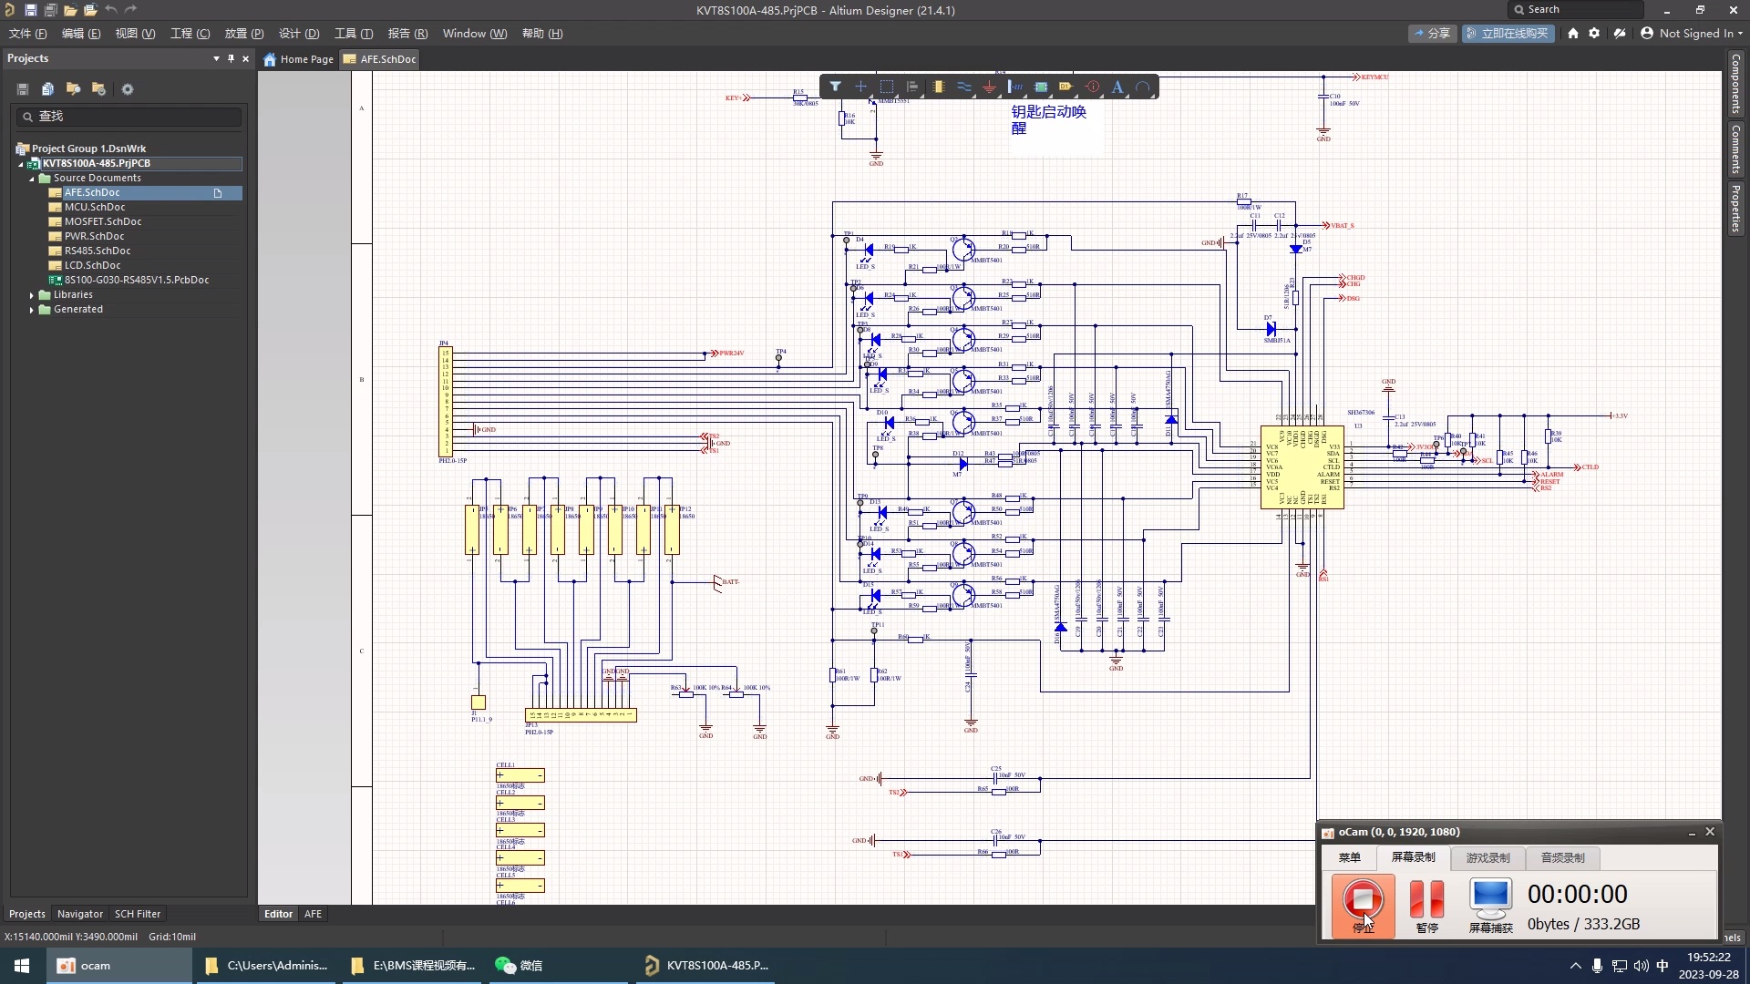Select 8S100-G030-RS485V1.5.PcbDoc in the tree
Viewport: 1750px width, 984px height.
click(137, 281)
